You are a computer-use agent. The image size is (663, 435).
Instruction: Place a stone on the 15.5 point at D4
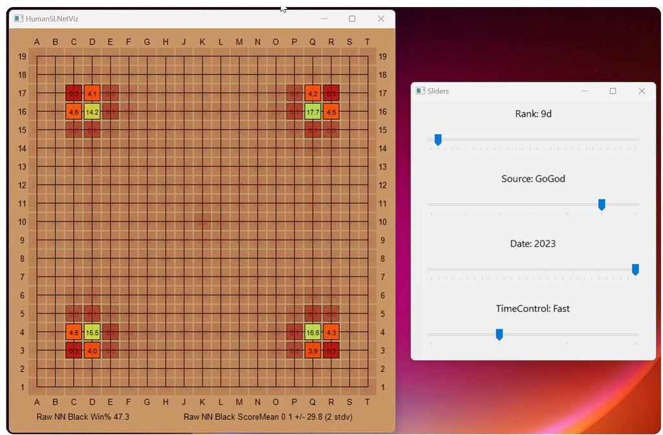(91, 332)
